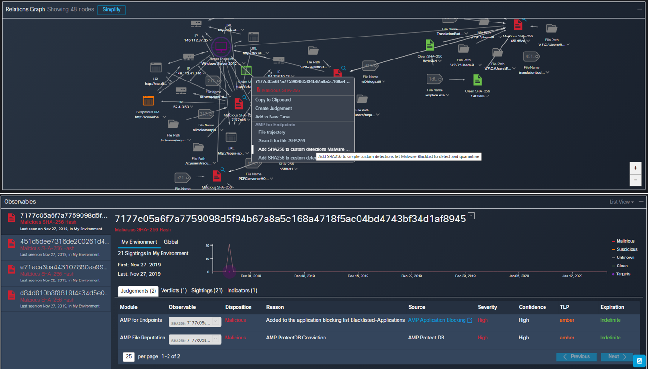Select observable e71eca3ba443107880ea99 in list
The width and height of the screenshot is (648, 369).
point(56,273)
